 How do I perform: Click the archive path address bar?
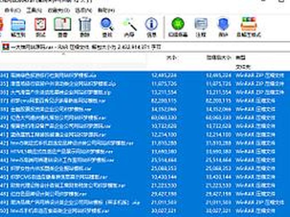[146, 47]
